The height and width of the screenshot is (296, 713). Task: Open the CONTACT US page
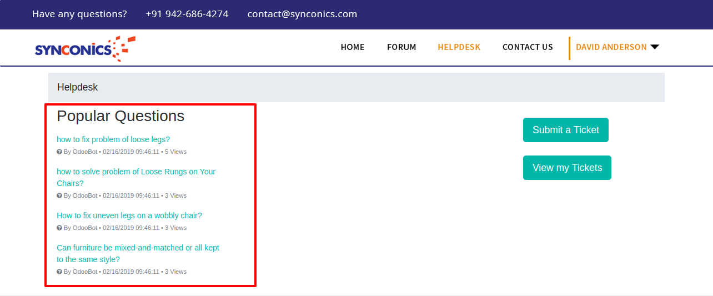click(x=528, y=47)
